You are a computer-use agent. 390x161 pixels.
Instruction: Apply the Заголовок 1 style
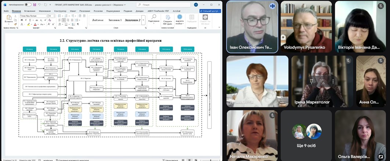pos(115,20)
